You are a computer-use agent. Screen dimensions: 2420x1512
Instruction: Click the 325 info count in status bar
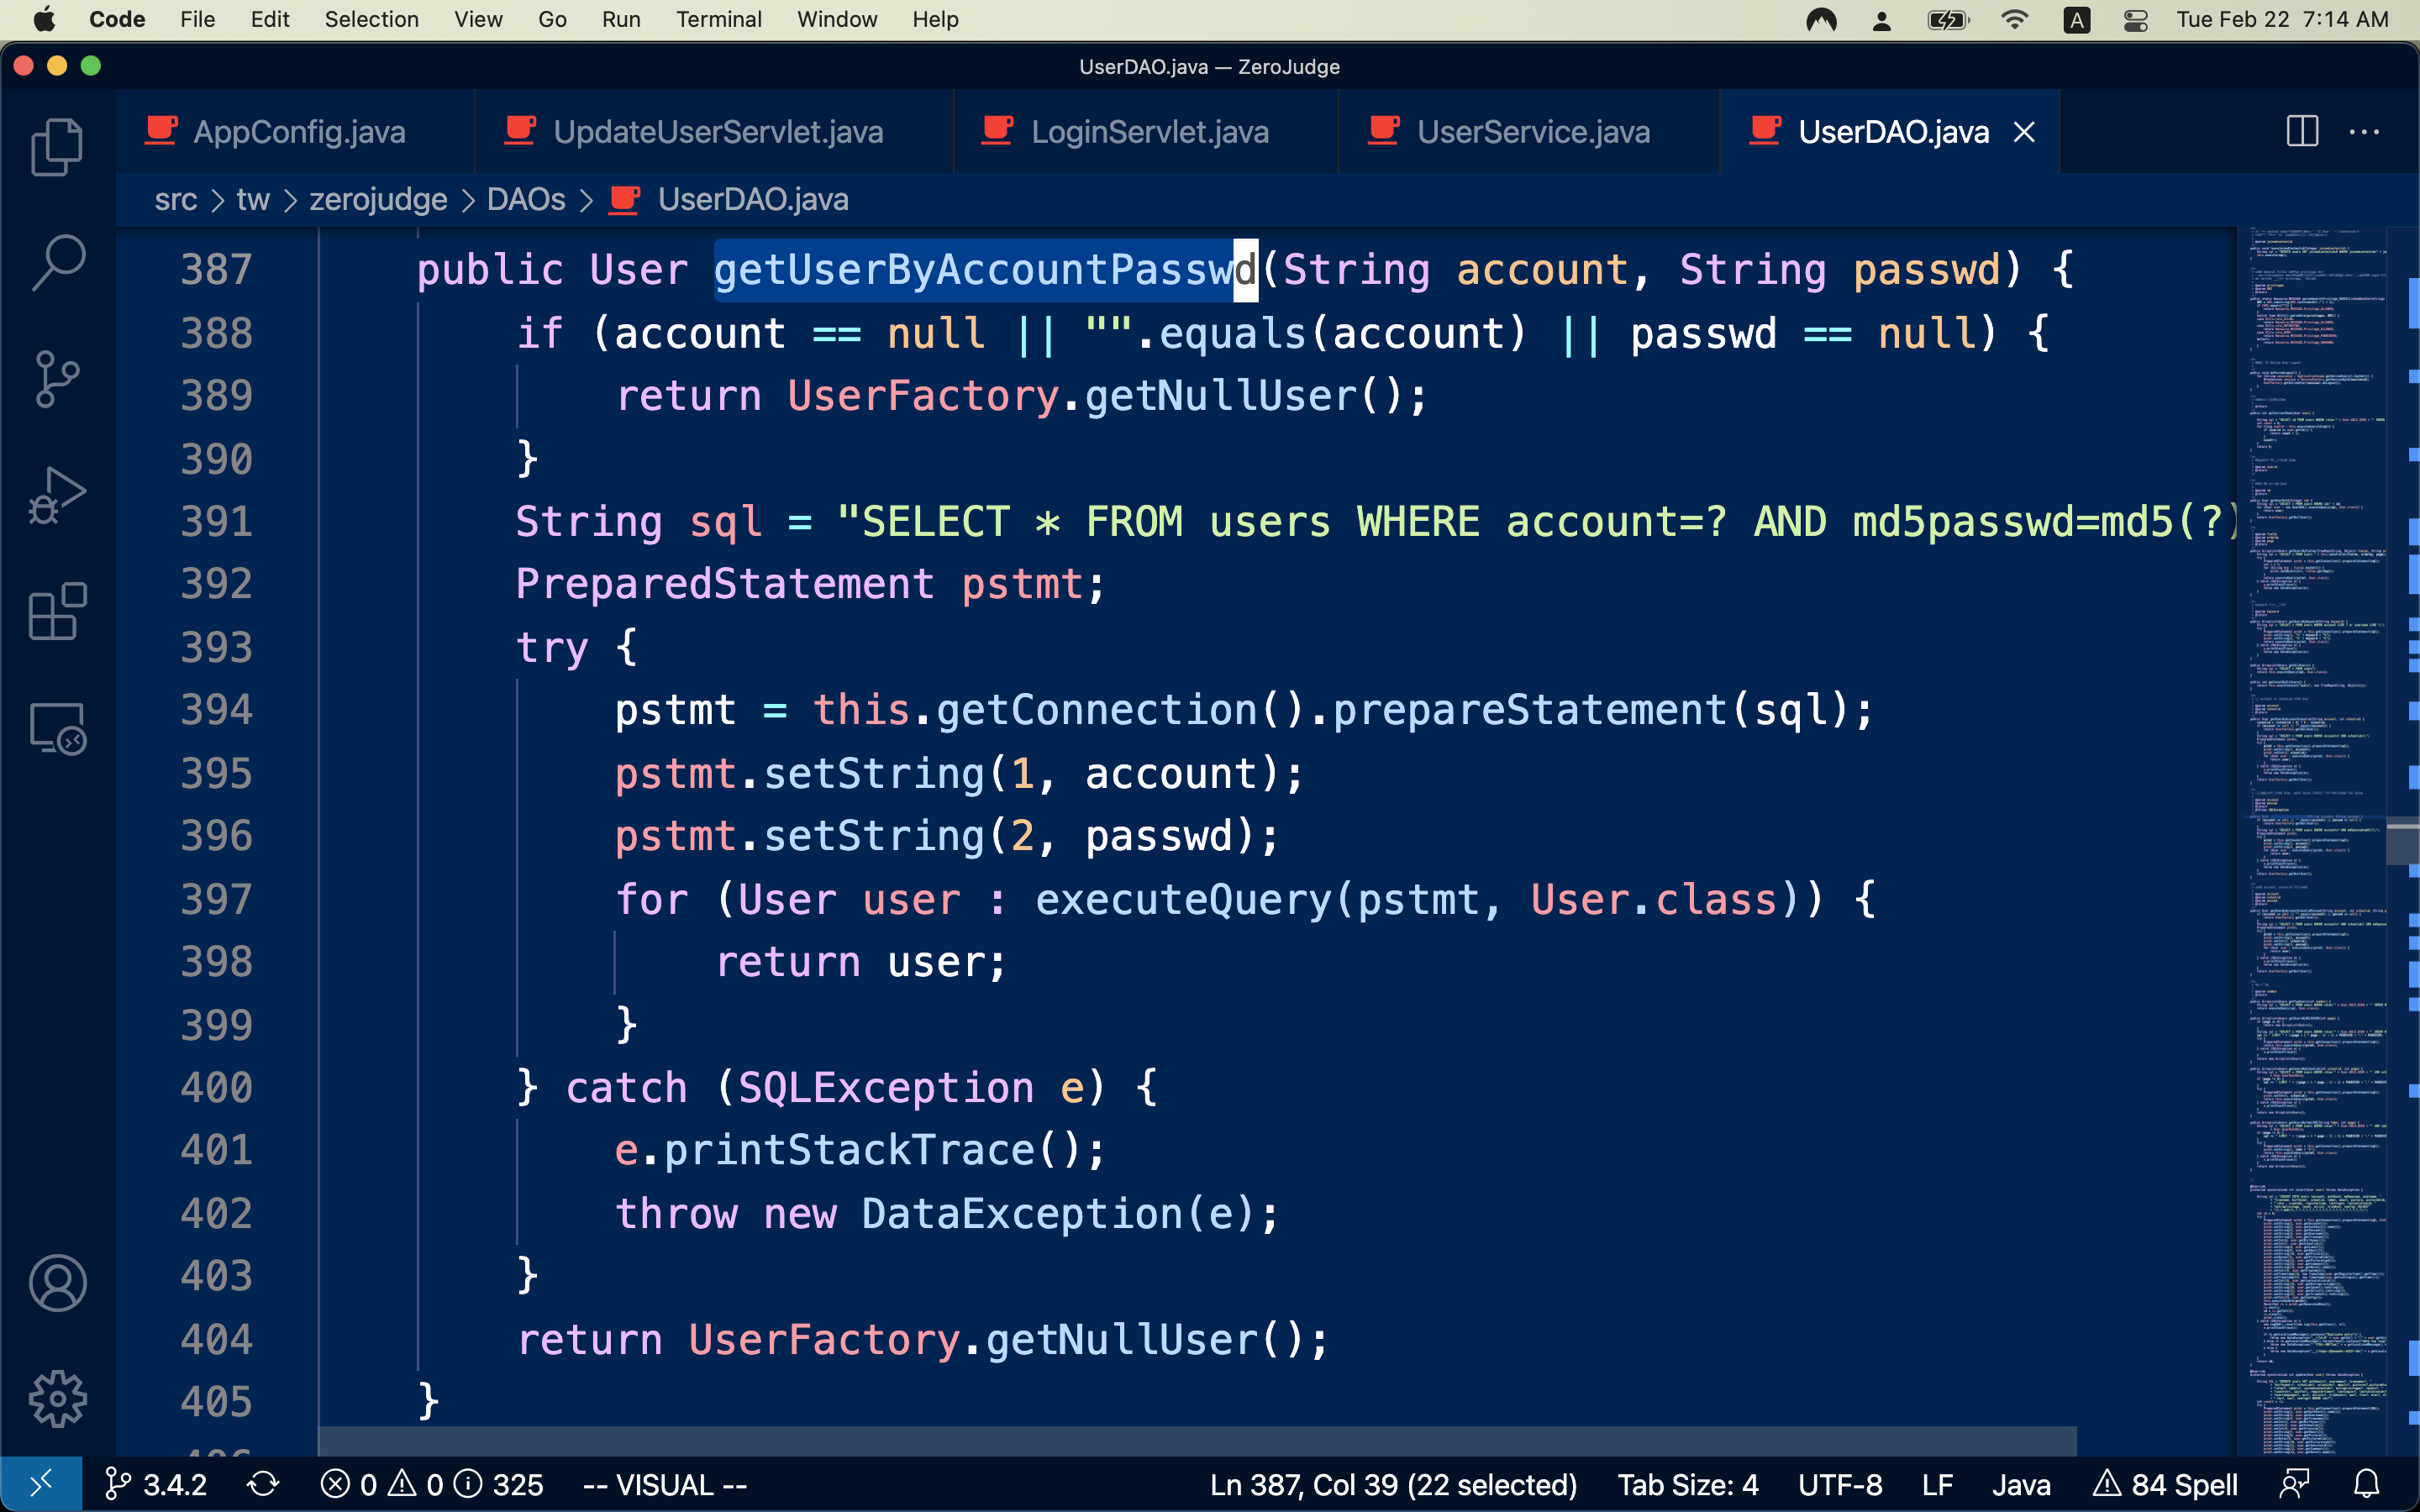coord(498,1484)
